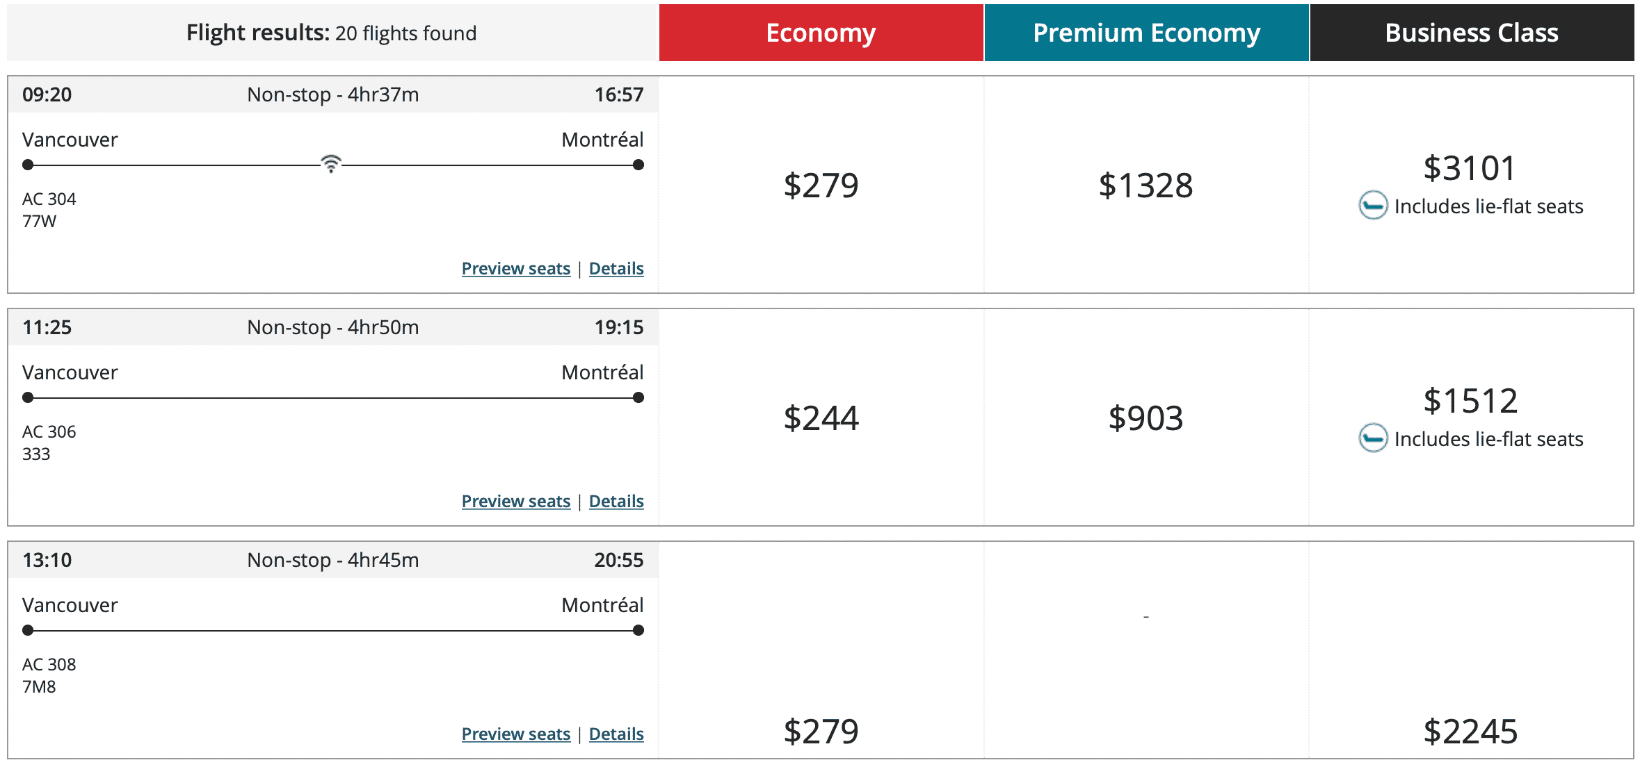1640x767 pixels.
Task: Preview seats for flight AC 306
Action: tap(515, 502)
